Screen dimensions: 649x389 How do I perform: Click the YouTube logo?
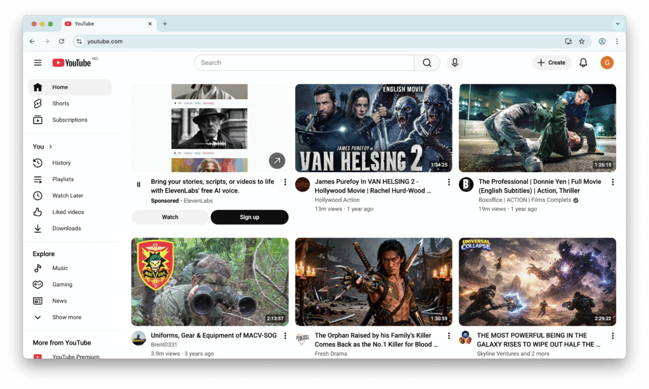click(72, 63)
